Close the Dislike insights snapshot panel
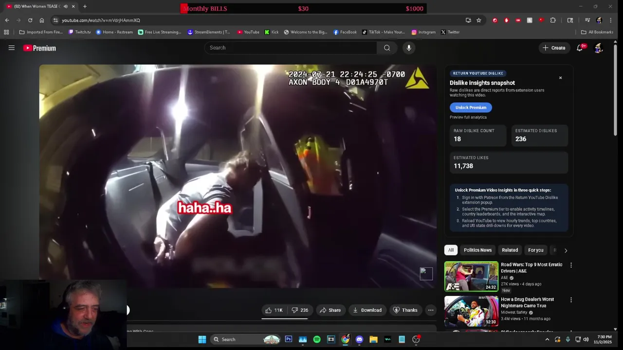 click(x=560, y=78)
